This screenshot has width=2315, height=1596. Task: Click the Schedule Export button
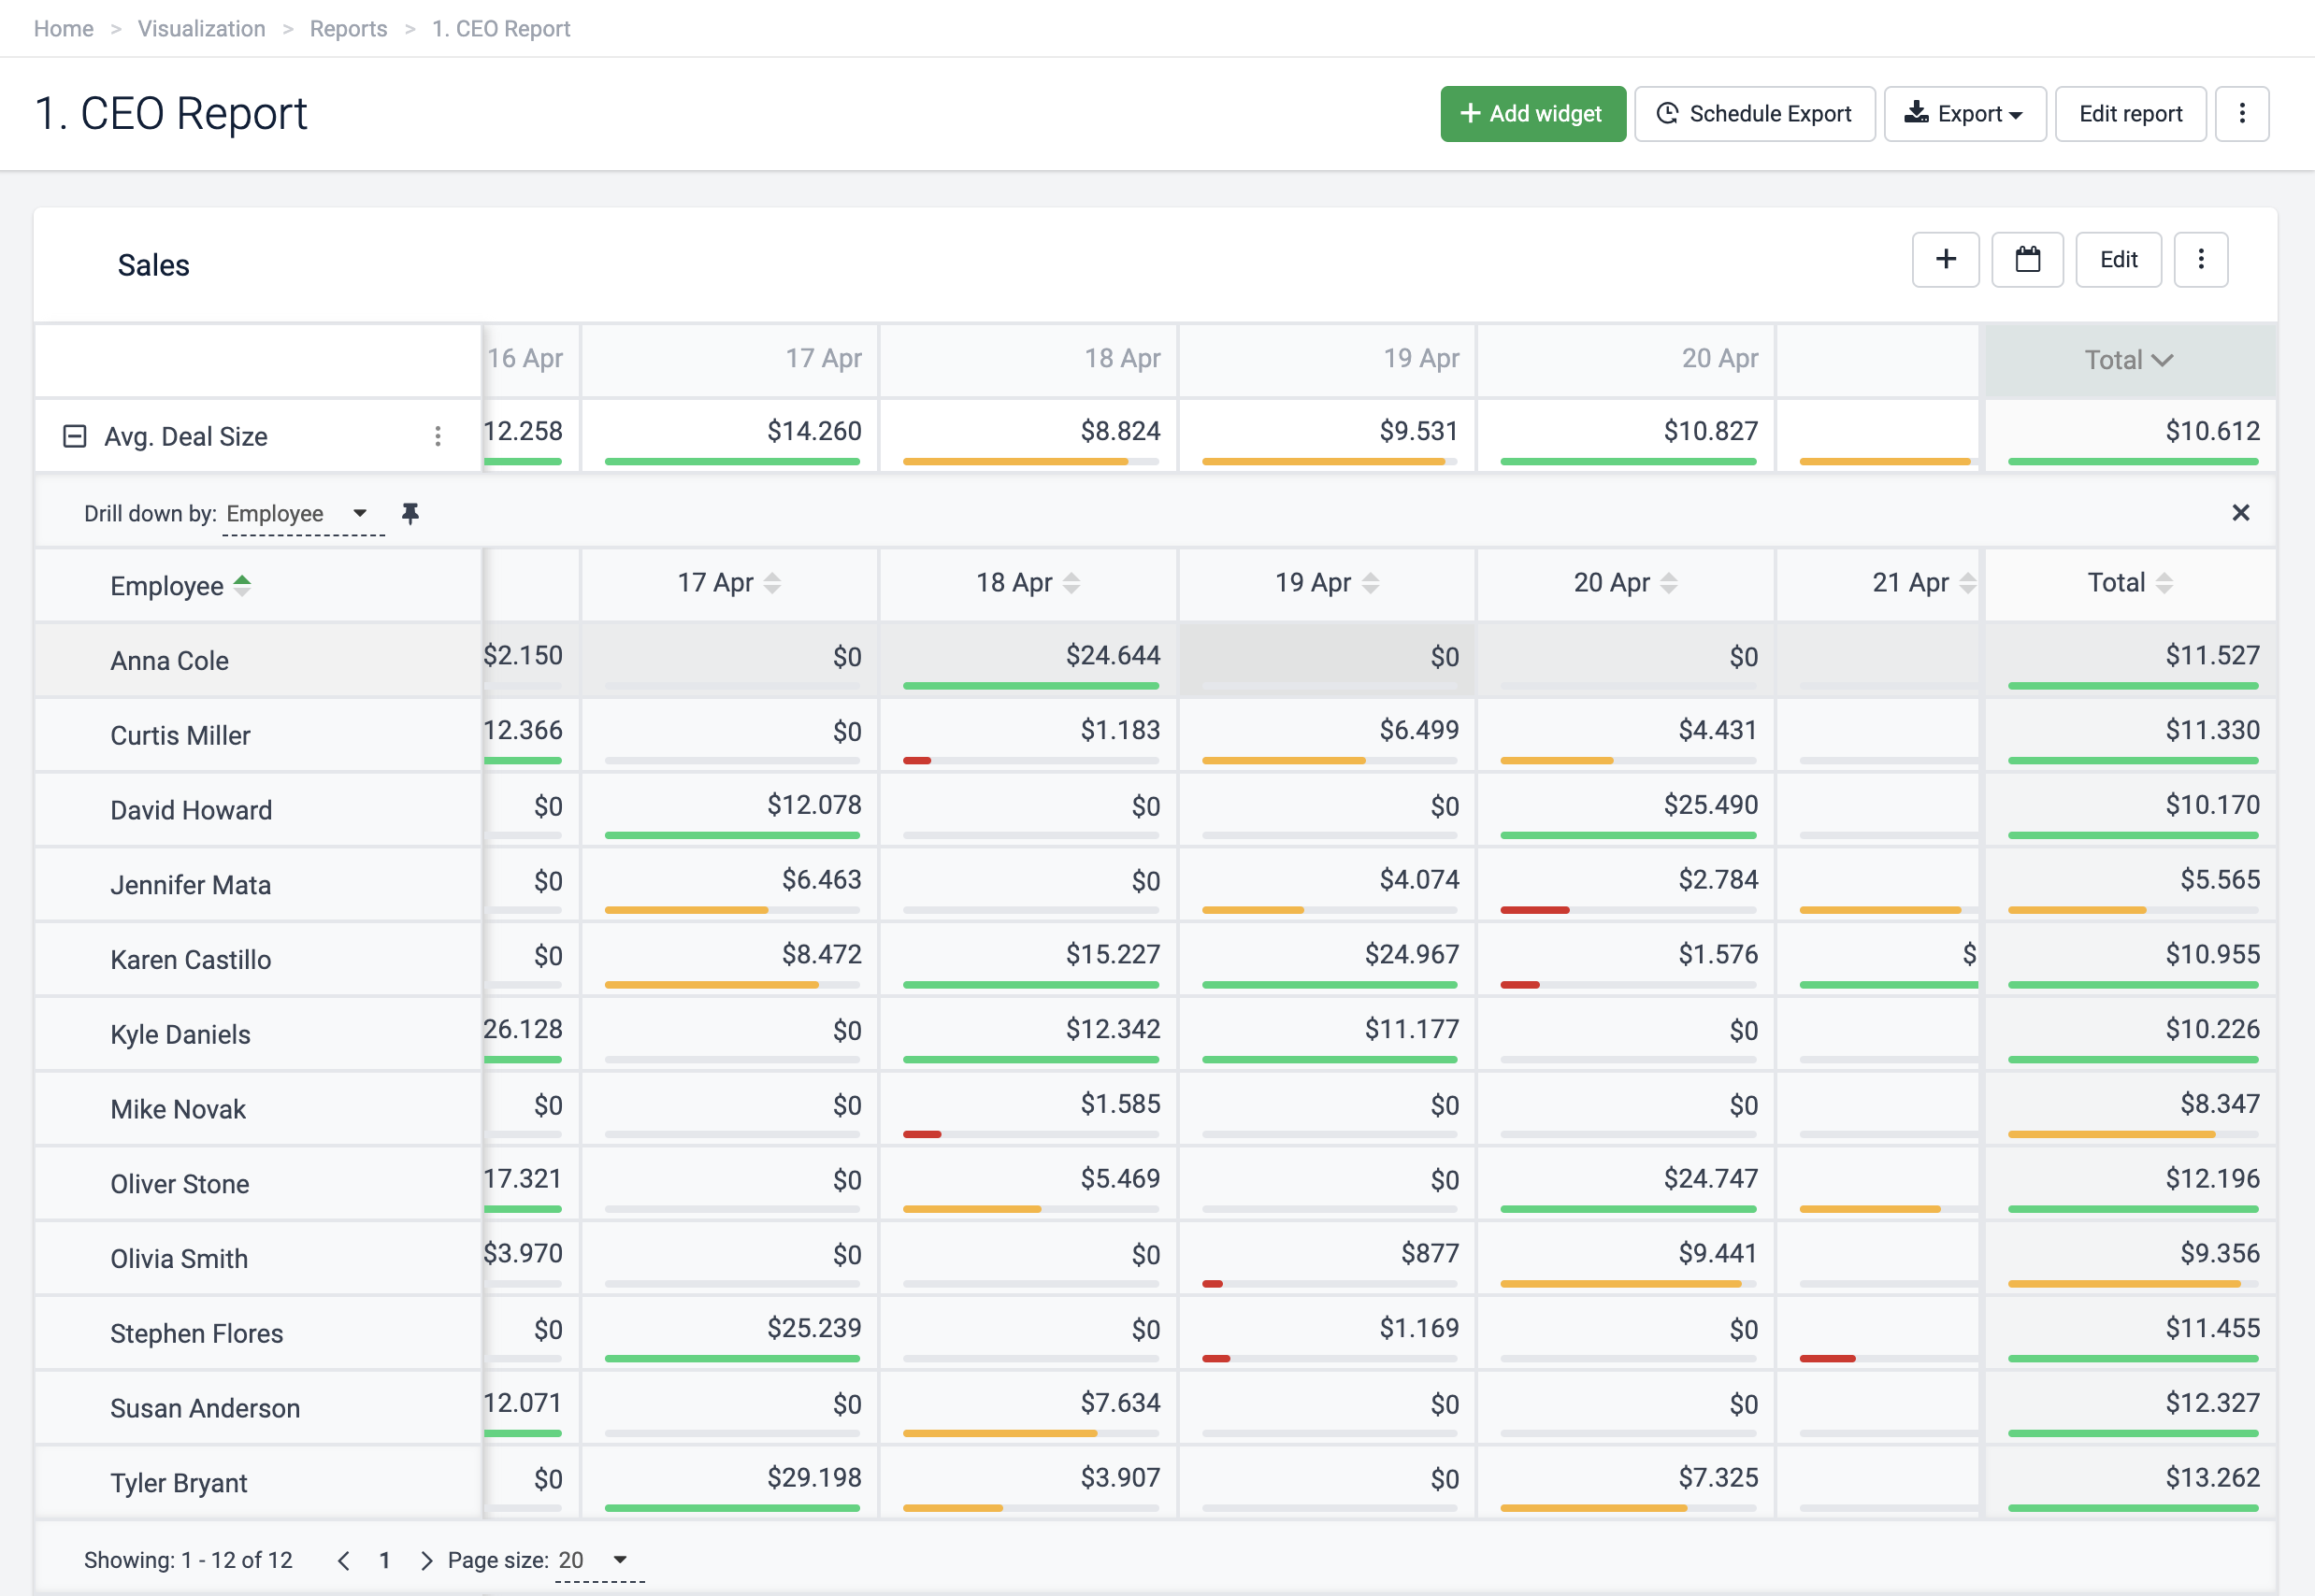(x=1754, y=114)
